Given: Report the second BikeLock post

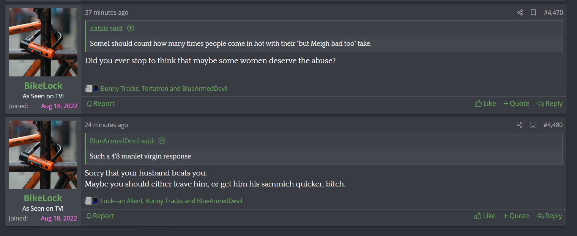Looking at the screenshot, I should pos(100,216).
